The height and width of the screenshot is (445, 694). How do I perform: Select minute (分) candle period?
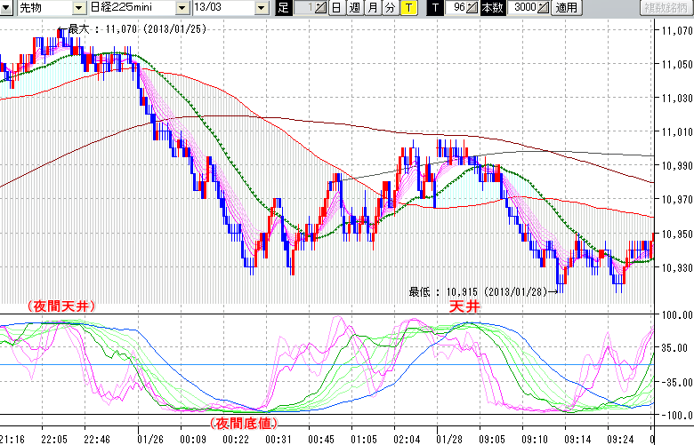coord(391,8)
